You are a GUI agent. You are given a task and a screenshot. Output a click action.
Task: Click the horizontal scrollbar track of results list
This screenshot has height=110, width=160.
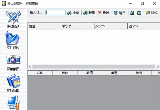pyautogui.click(x=93, y=67)
